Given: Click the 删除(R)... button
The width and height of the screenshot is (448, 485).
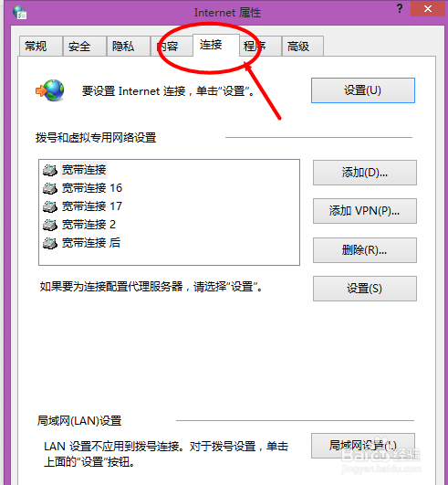Looking at the screenshot, I should tap(365, 250).
